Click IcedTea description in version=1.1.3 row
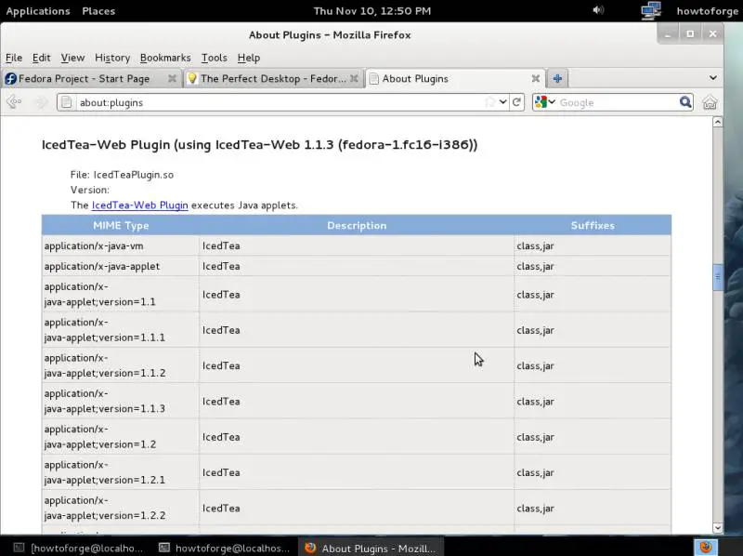This screenshot has width=743, height=556. [221, 402]
